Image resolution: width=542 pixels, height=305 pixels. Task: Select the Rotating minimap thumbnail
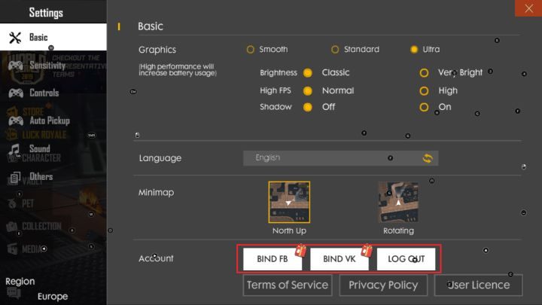coord(398,203)
